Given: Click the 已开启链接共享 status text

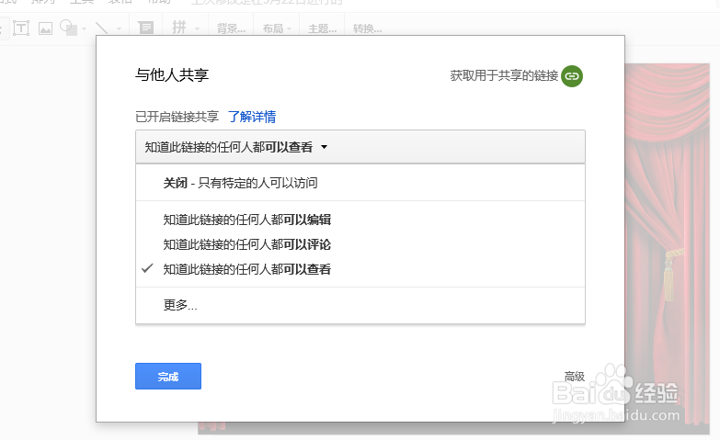Looking at the screenshot, I should click(x=177, y=117).
